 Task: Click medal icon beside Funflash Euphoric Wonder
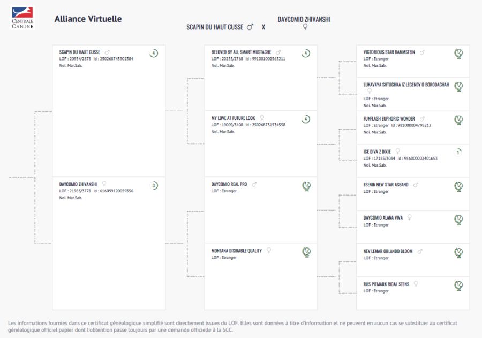click(x=458, y=119)
